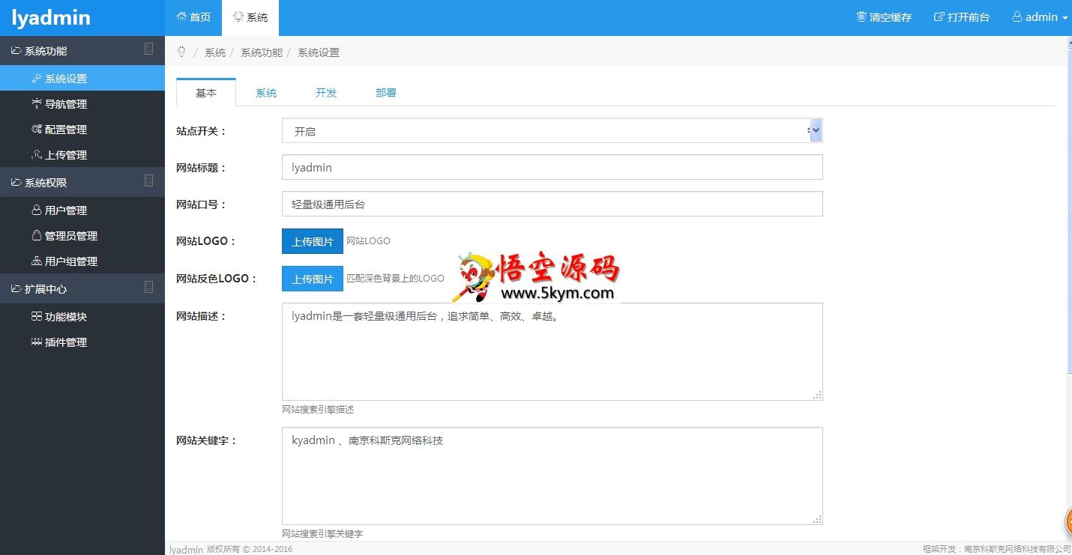Click footer text 框架开发：南京科斯克网络科技有限公司

click(997, 549)
